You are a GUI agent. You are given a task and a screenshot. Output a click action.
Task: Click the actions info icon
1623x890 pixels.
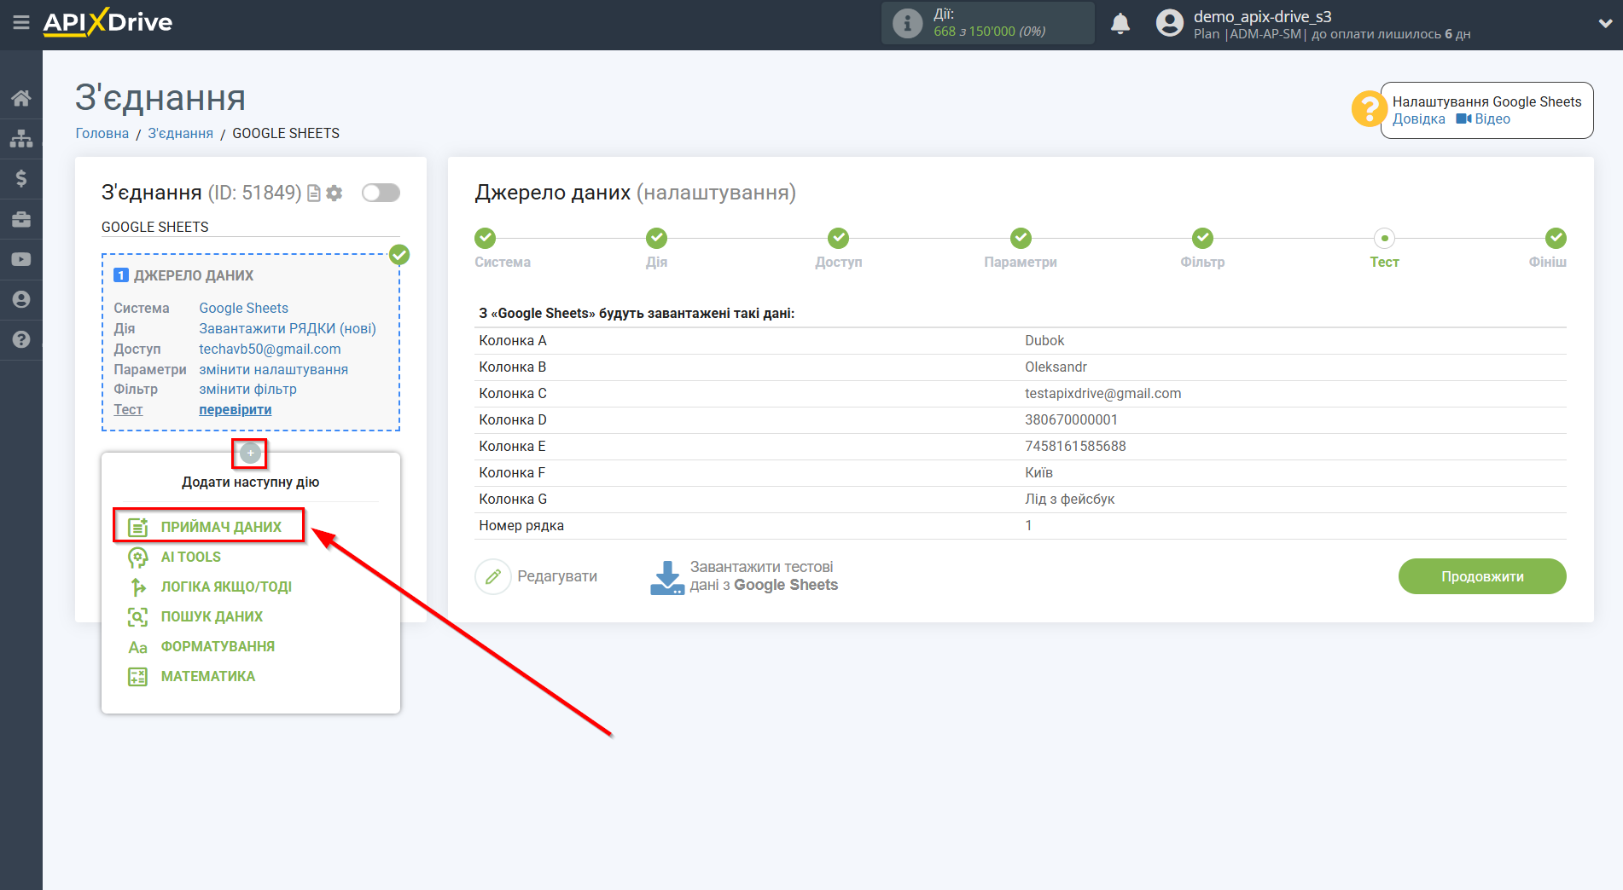[x=907, y=23]
